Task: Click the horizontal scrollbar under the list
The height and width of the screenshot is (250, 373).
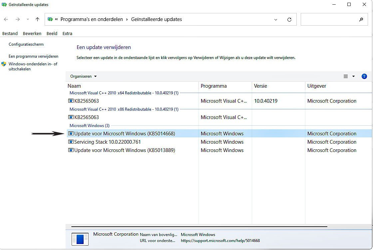Action: click(x=199, y=227)
